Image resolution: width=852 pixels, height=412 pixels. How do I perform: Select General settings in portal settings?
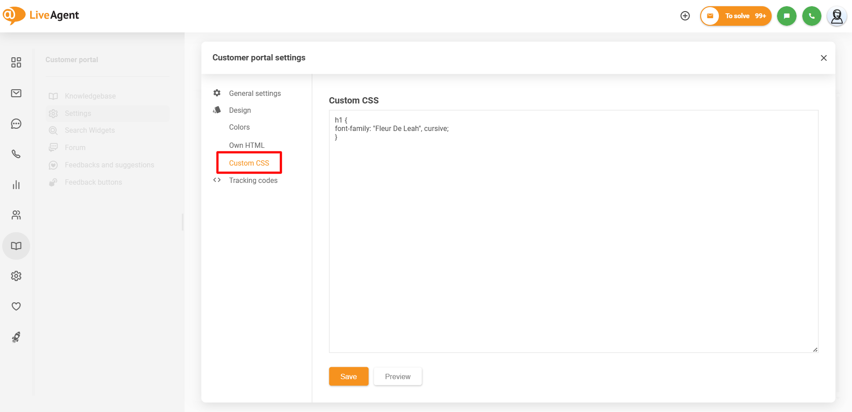(x=255, y=93)
